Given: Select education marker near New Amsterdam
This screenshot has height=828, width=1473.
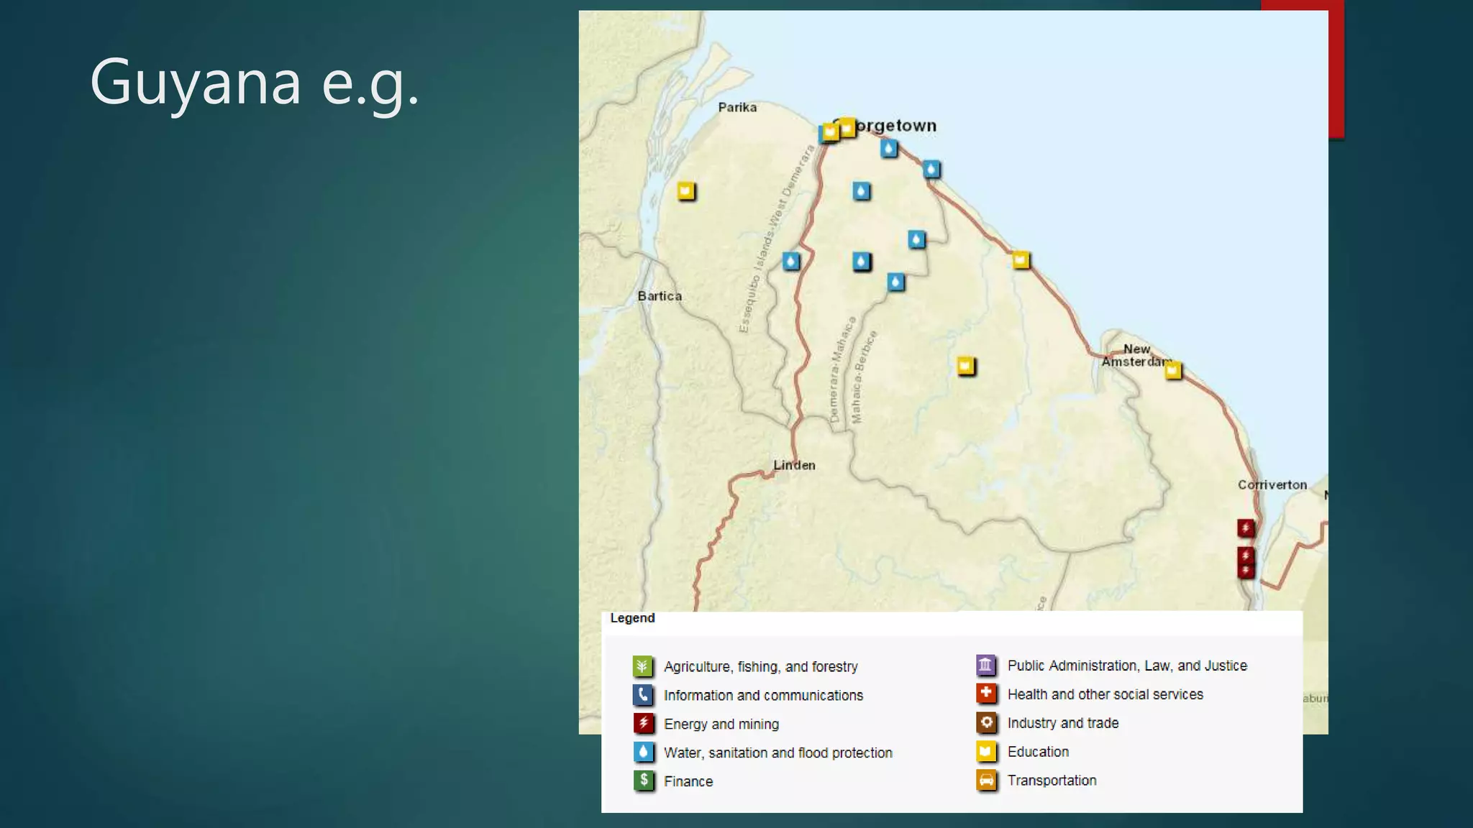Looking at the screenshot, I should click(x=1172, y=371).
